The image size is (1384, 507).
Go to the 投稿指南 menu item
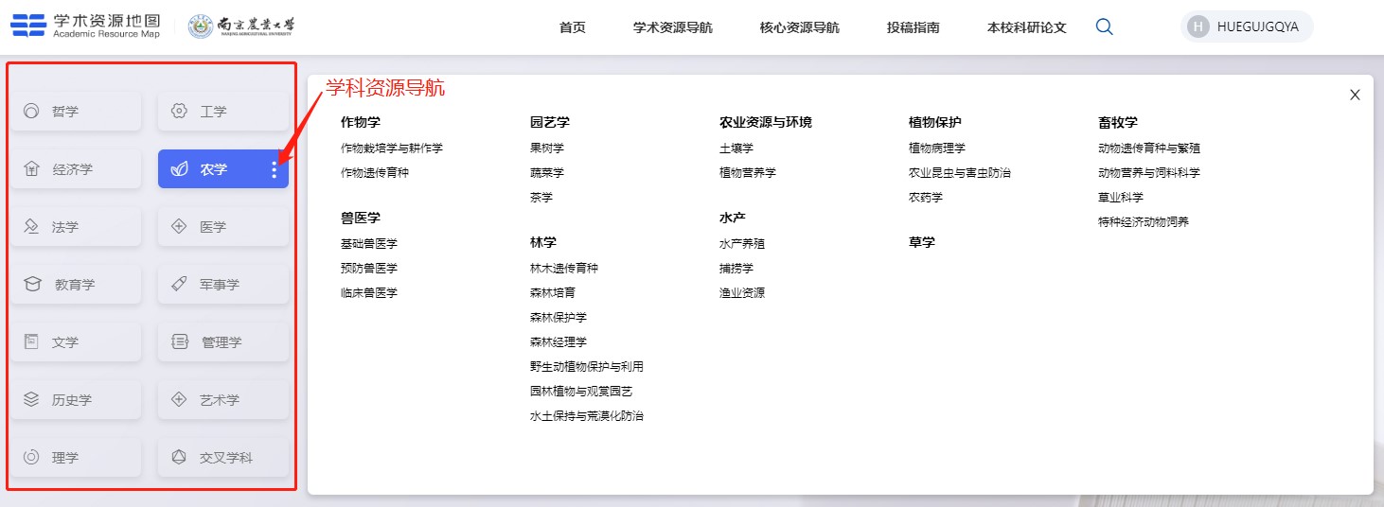click(913, 27)
